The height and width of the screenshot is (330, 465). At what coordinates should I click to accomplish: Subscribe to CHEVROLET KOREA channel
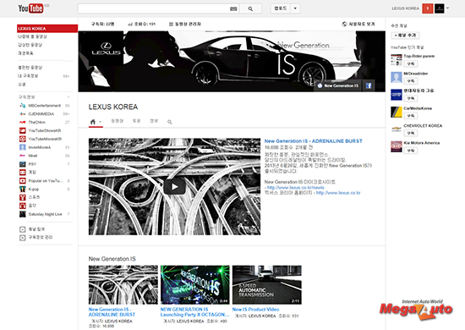(x=410, y=133)
